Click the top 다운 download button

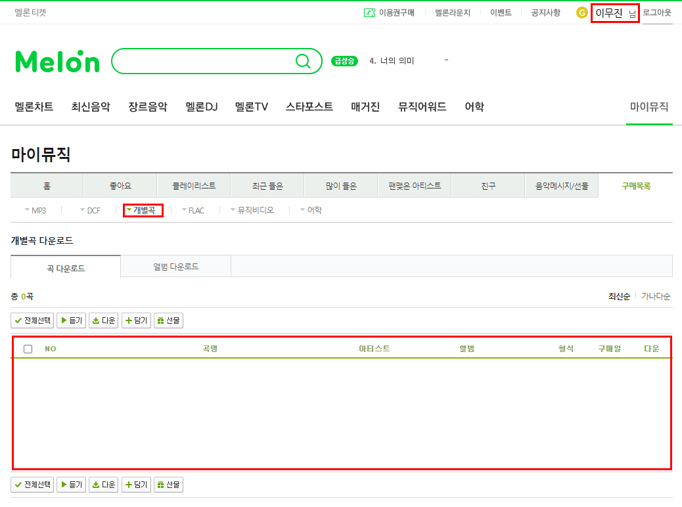coord(104,320)
